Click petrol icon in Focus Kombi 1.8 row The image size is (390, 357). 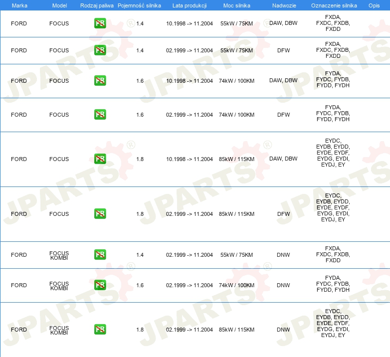(100, 330)
